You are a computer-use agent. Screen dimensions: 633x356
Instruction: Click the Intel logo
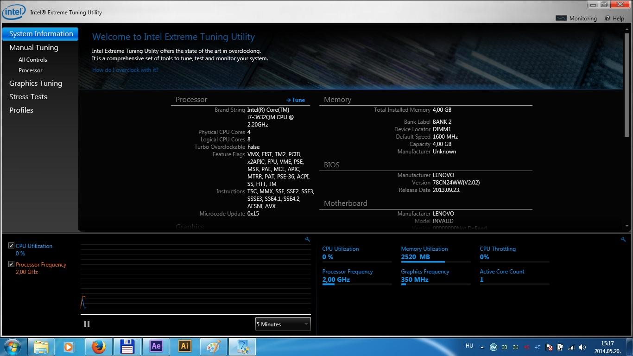(13, 12)
